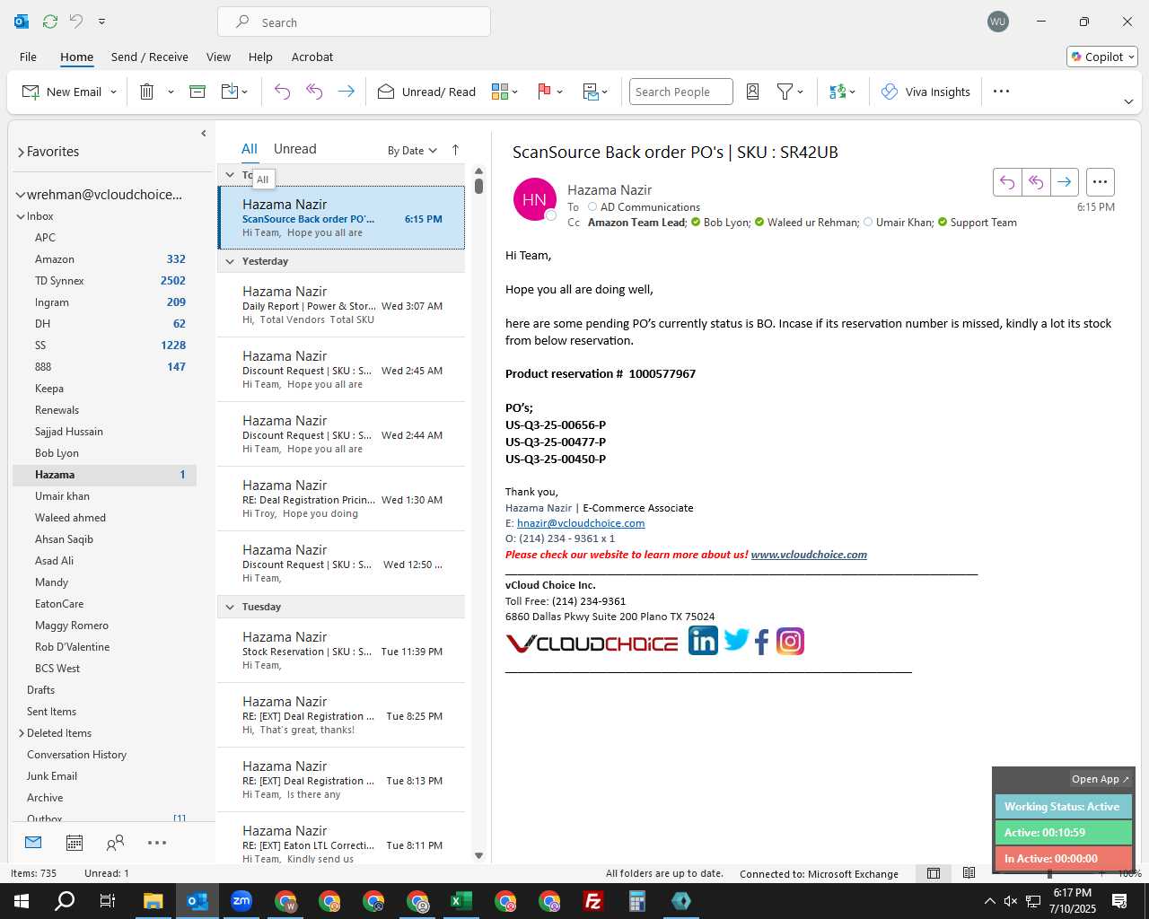Open Viva Insights
Screen dimensions: 1149x919
(925, 92)
